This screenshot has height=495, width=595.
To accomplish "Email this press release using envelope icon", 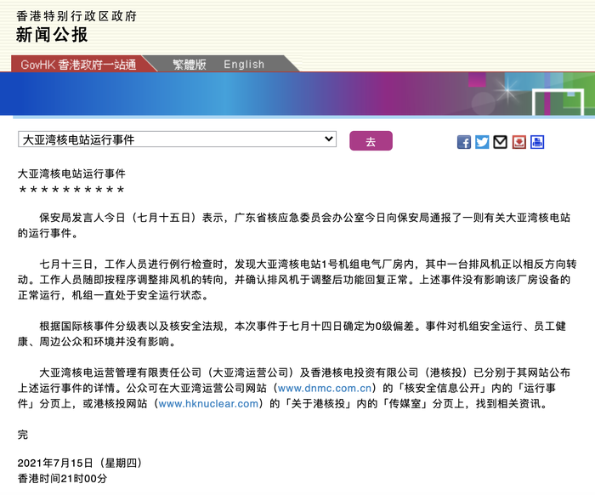I will click(x=501, y=142).
